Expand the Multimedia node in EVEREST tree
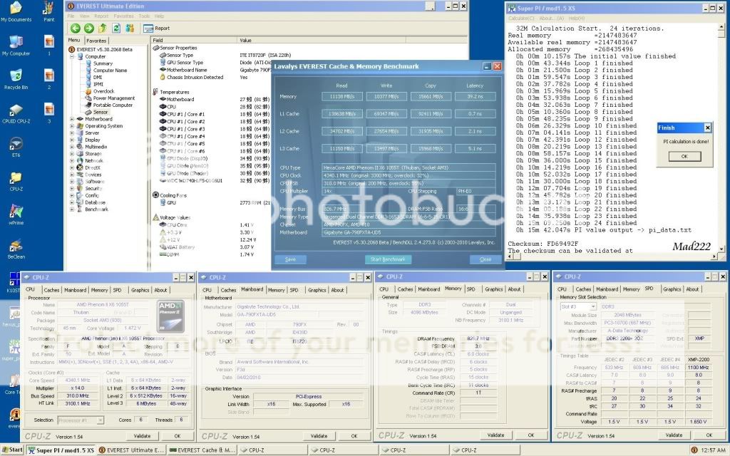 pos(72,147)
